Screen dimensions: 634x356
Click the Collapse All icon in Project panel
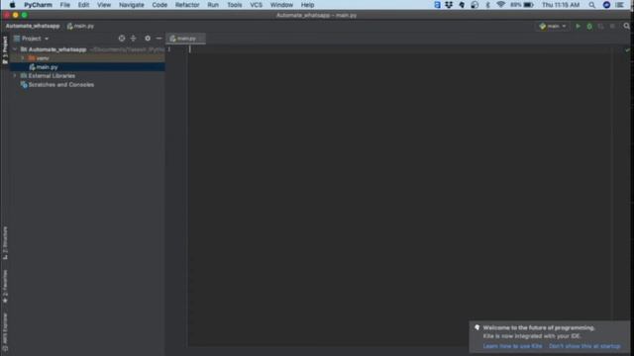click(134, 39)
